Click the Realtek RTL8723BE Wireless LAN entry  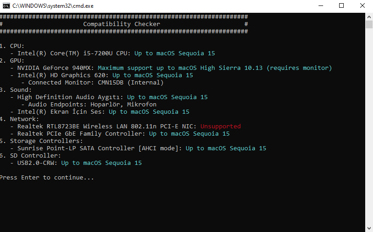click(x=107, y=127)
